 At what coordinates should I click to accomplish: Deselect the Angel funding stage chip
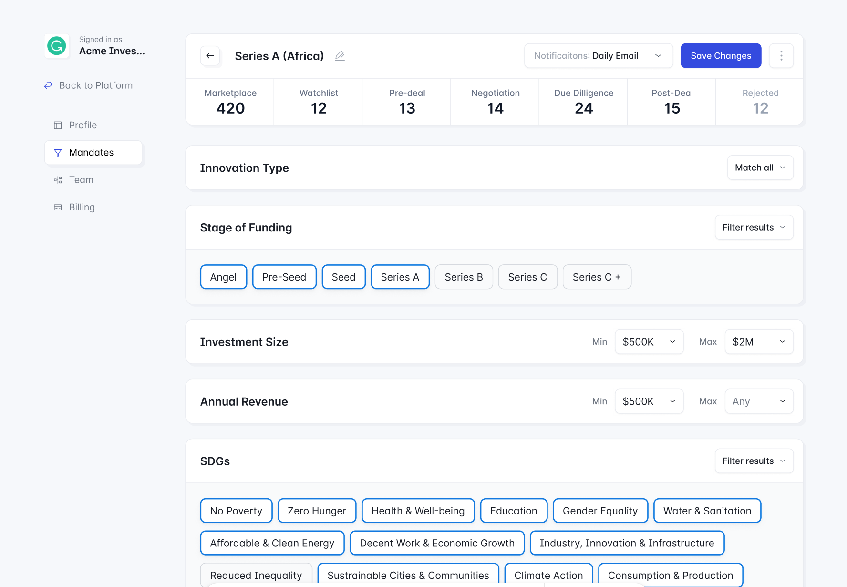coord(223,277)
